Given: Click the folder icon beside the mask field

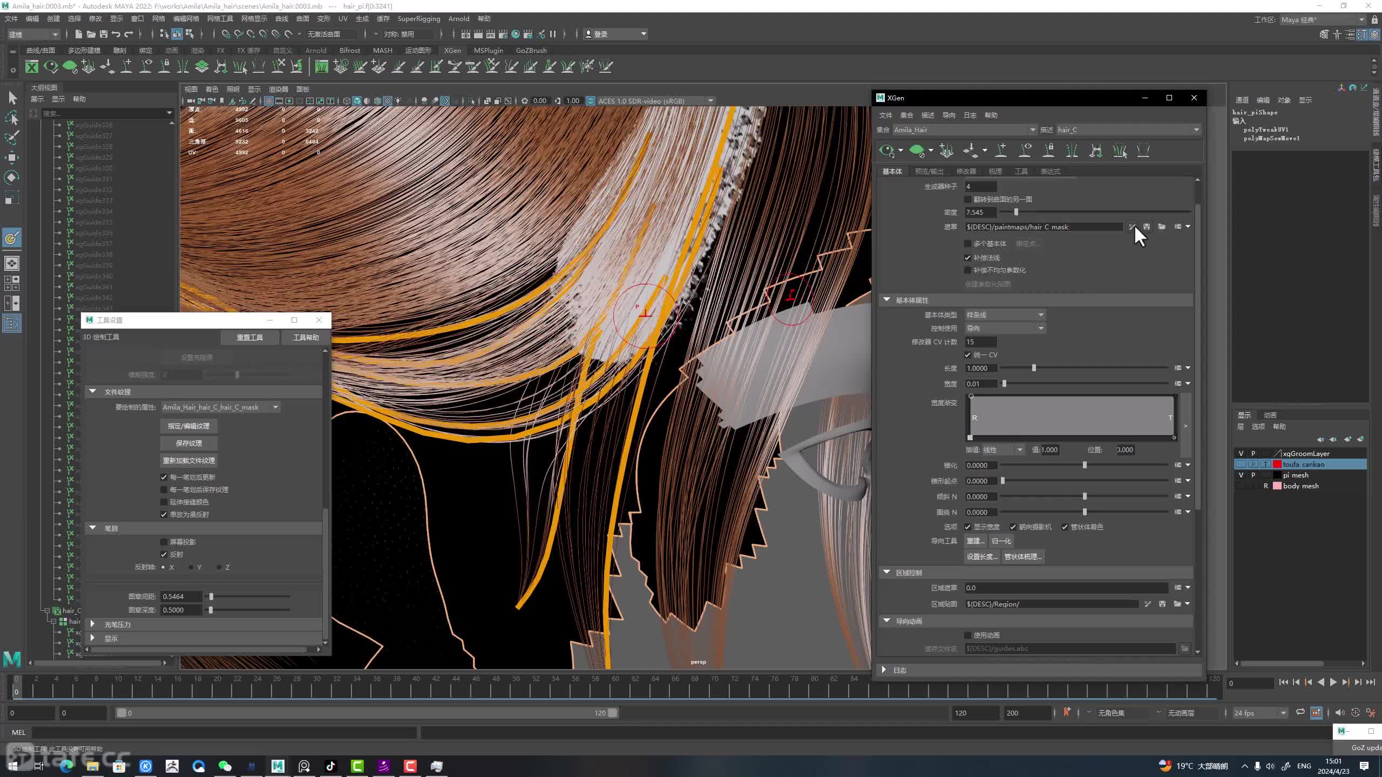Looking at the screenshot, I should (x=1162, y=227).
